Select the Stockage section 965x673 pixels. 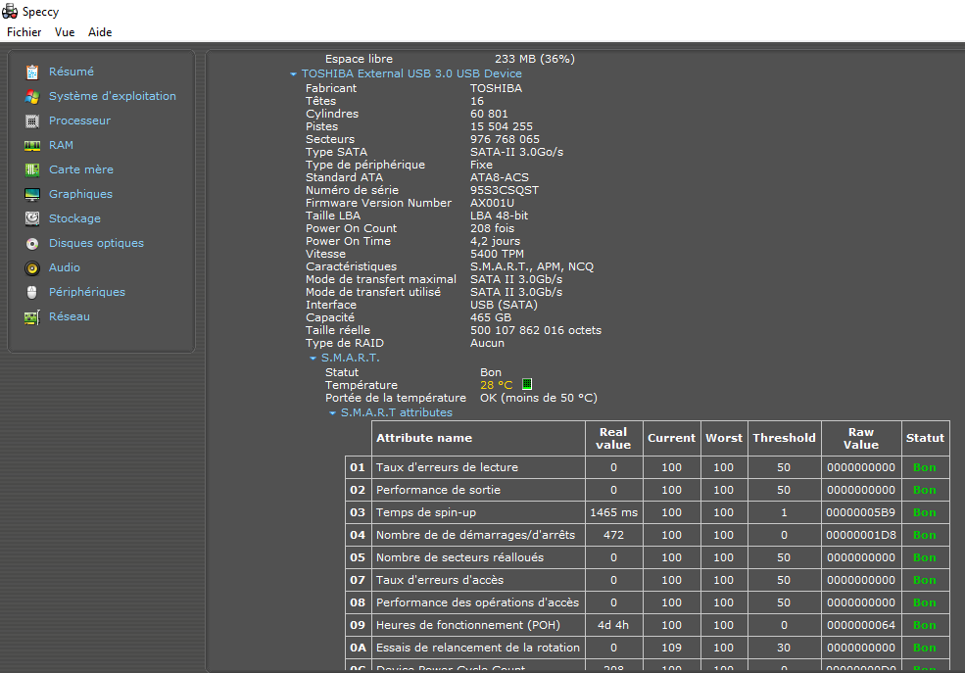click(74, 218)
